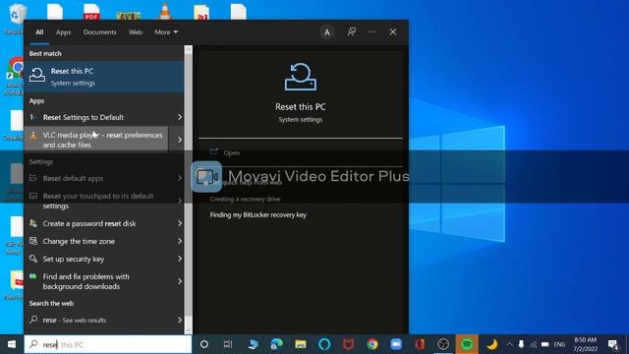Switch to the Web search tab
Viewport: 629px width, 354px height.
coord(136,32)
